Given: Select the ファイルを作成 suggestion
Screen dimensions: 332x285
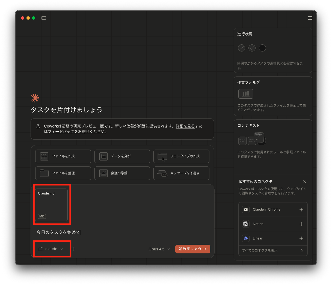Looking at the screenshot, I should click(63, 156).
